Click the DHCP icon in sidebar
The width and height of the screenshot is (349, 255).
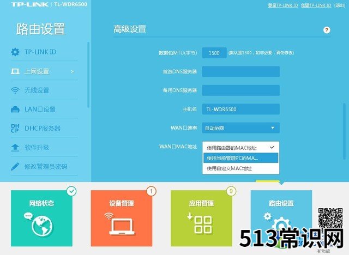click(15, 129)
